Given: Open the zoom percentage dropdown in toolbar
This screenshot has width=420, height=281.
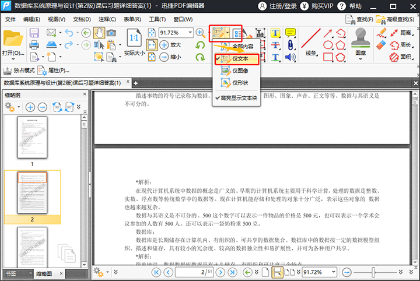Looking at the screenshot, I should pyautogui.click(x=191, y=32).
